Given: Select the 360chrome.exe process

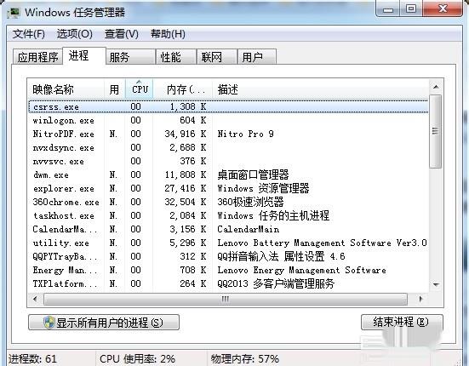Looking at the screenshot, I should click(228, 202).
